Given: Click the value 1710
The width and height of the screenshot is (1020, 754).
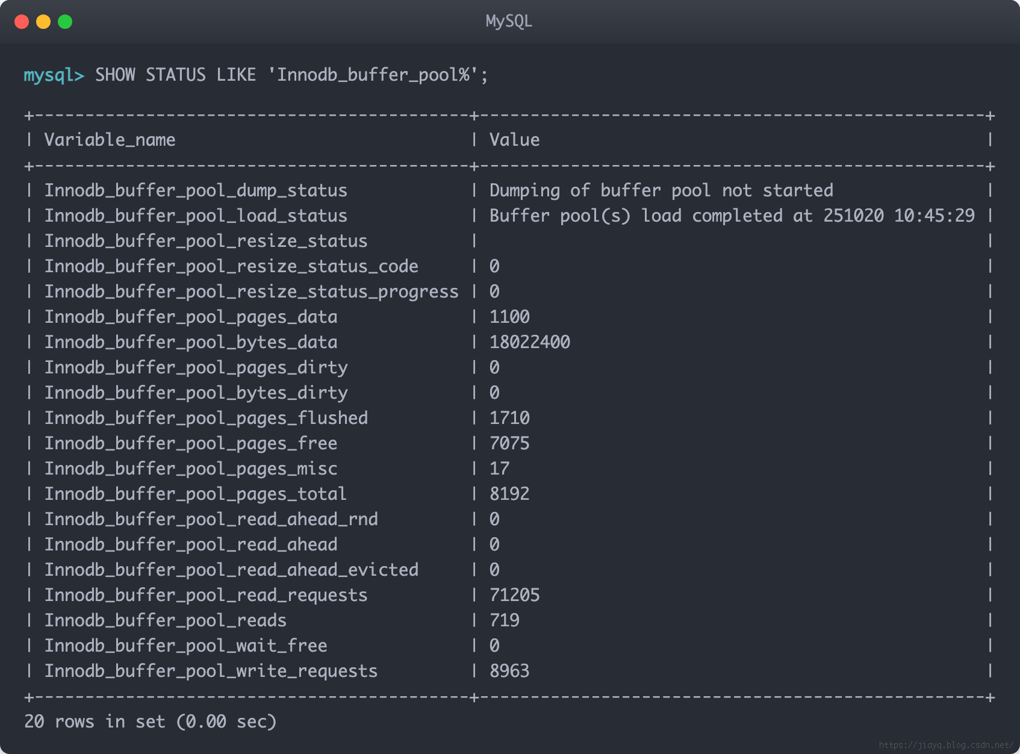Looking at the screenshot, I should pyautogui.click(x=509, y=419).
